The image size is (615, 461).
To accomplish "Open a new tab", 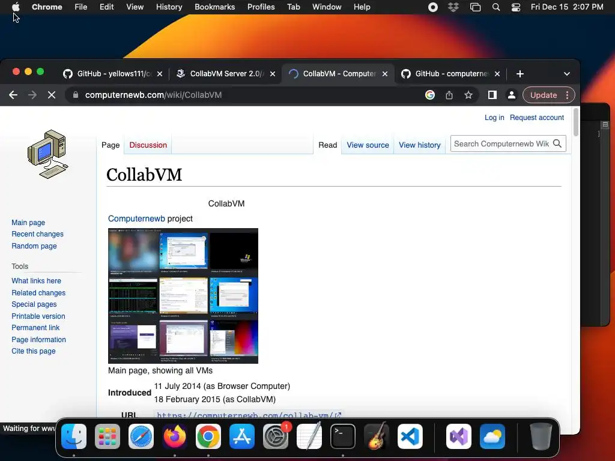I will [x=520, y=74].
